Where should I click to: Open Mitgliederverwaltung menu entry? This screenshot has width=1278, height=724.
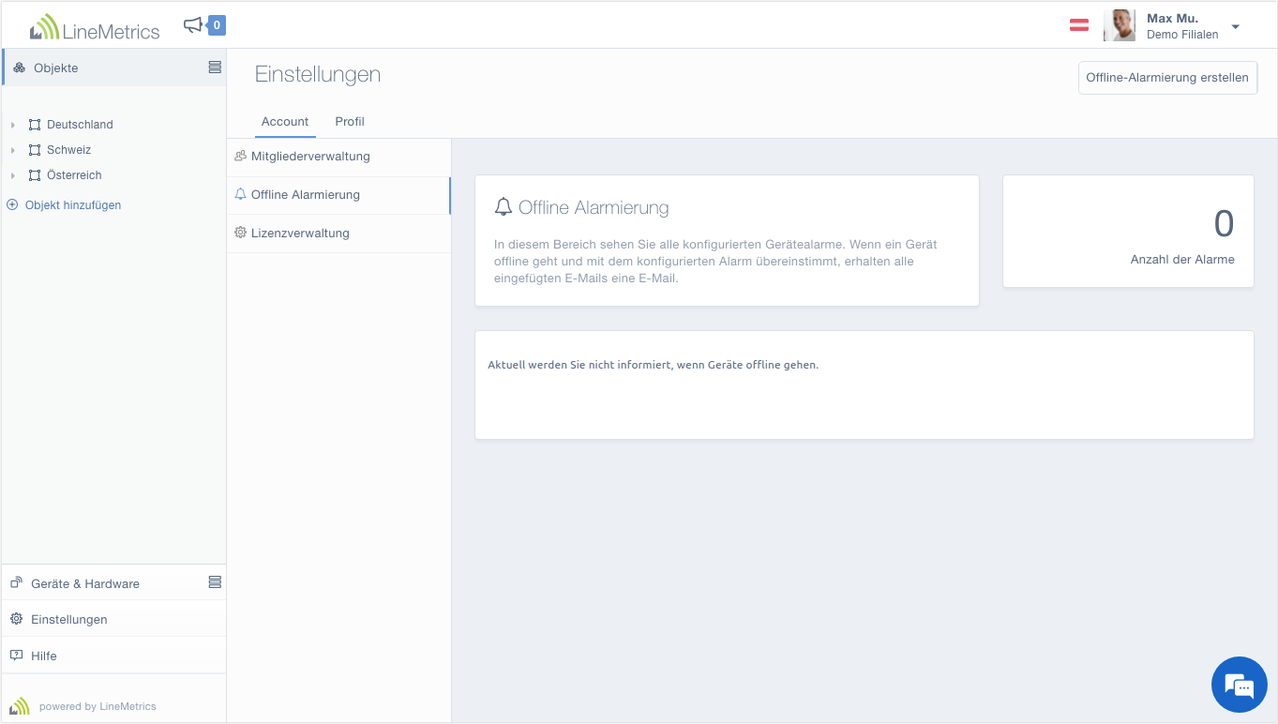pyautogui.click(x=338, y=157)
